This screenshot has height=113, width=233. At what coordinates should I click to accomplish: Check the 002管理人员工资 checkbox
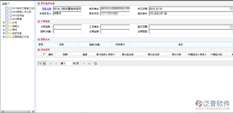coord(7,12)
